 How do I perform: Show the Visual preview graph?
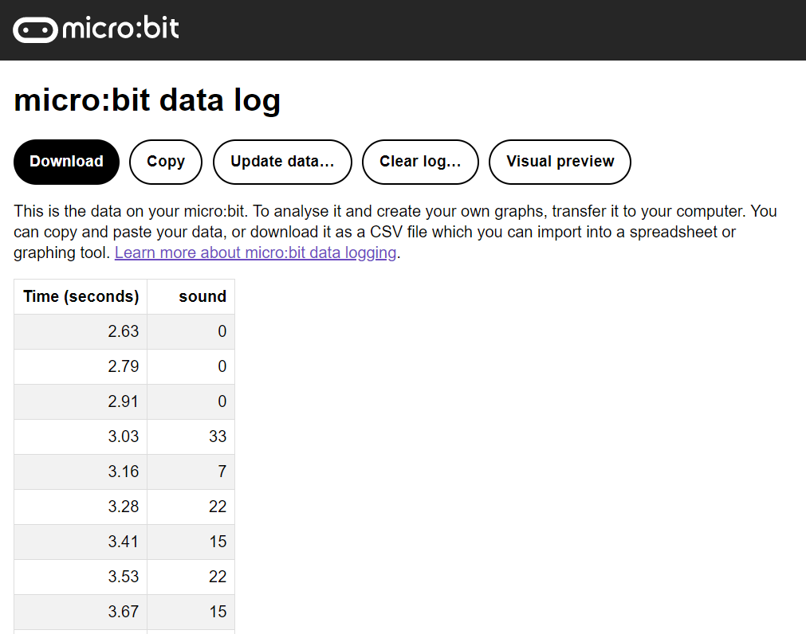[560, 162]
